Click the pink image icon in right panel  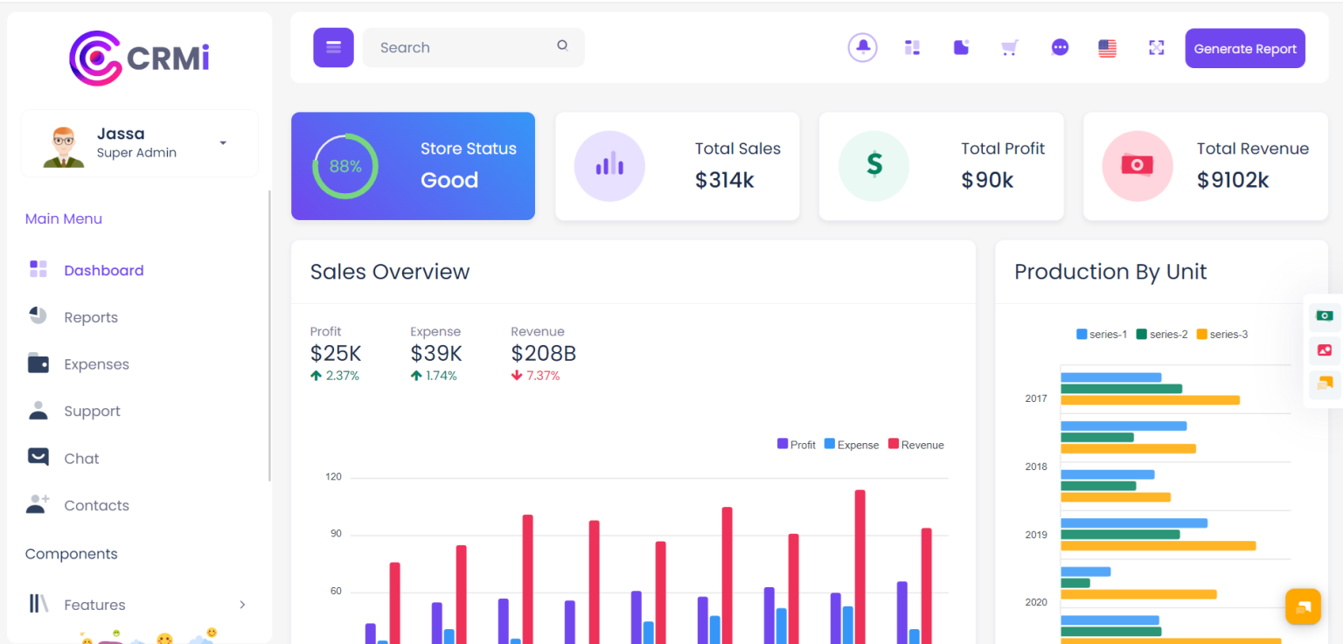(1324, 350)
